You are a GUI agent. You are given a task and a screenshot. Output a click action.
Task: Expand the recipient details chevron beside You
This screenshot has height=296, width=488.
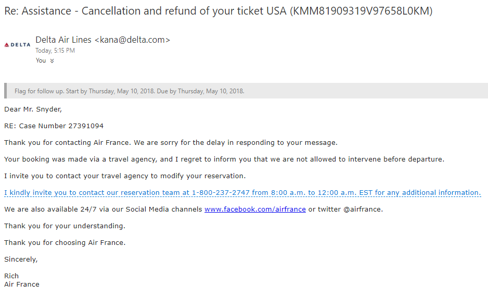point(52,61)
